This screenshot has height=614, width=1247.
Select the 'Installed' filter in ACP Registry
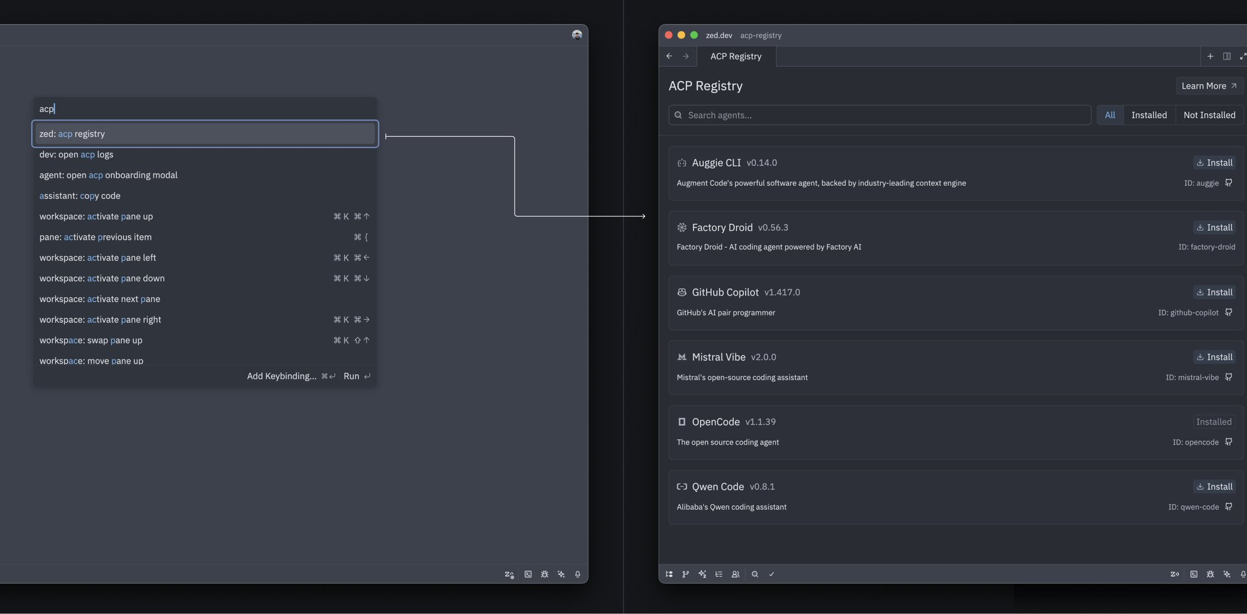coord(1149,115)
